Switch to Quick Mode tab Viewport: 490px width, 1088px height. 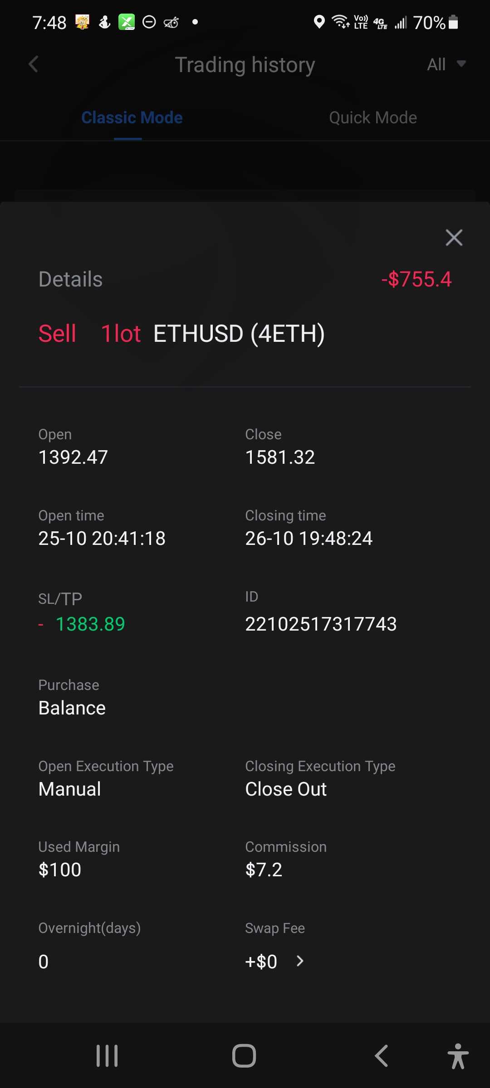click(372, 118)
